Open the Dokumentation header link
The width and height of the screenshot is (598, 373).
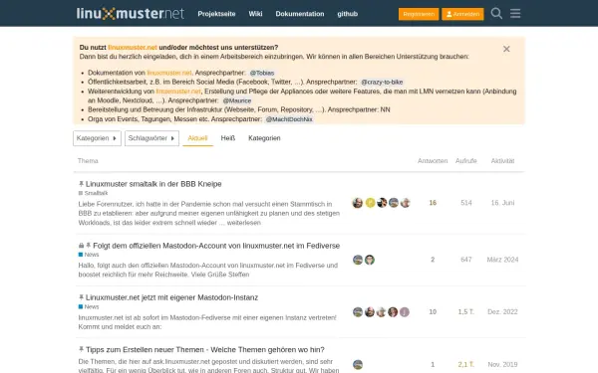tap(300, 14)
